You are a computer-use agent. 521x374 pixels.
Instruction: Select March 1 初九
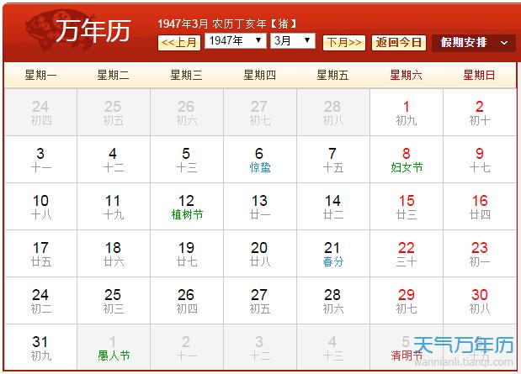coord(407,113)
